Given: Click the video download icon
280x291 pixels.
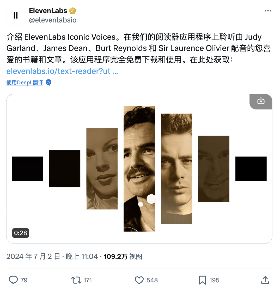Looking at the screenshot, I should pos(261,101).
